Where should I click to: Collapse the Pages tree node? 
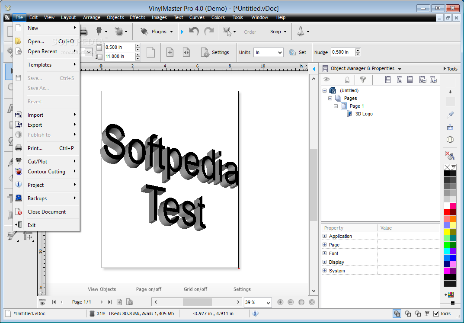tap(330, 98)
